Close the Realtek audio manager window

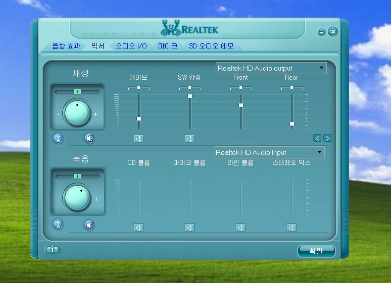click(x=332, y=31)
